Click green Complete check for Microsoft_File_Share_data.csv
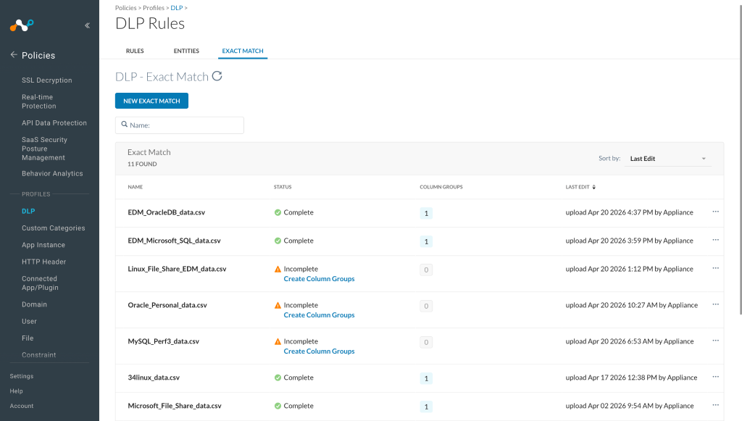742x421 pixels. pos(278,406)
